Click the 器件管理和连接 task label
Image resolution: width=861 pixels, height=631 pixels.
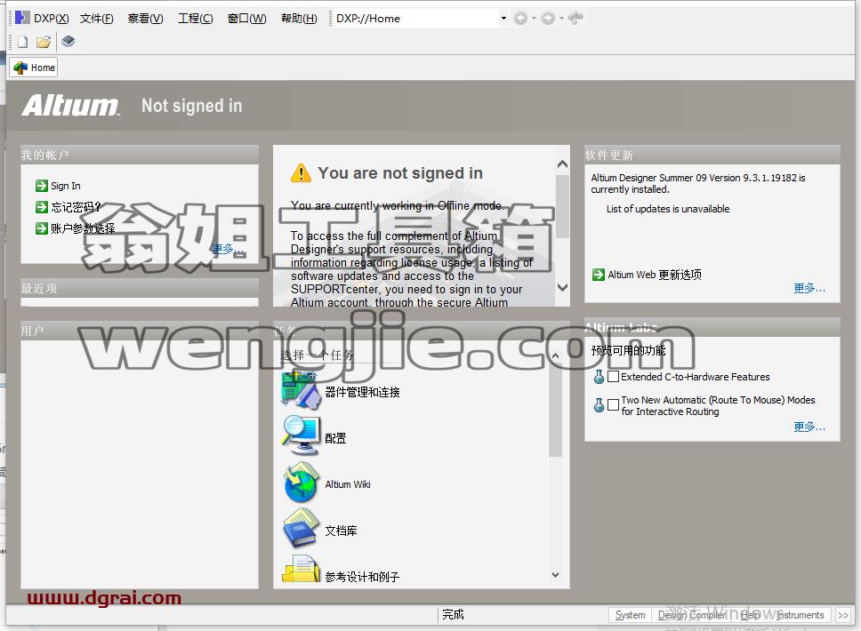[x=362, y=392]
